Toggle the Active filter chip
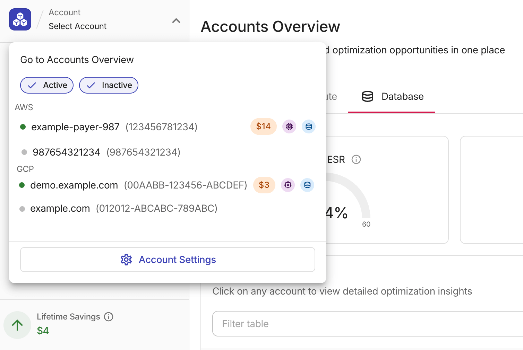Image resolution: width=523 pixels, height=350 pixels. (47, 85)
